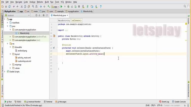Close the MainActivity.java tab
Screen dimensions: 191x107
coord(67,15)
